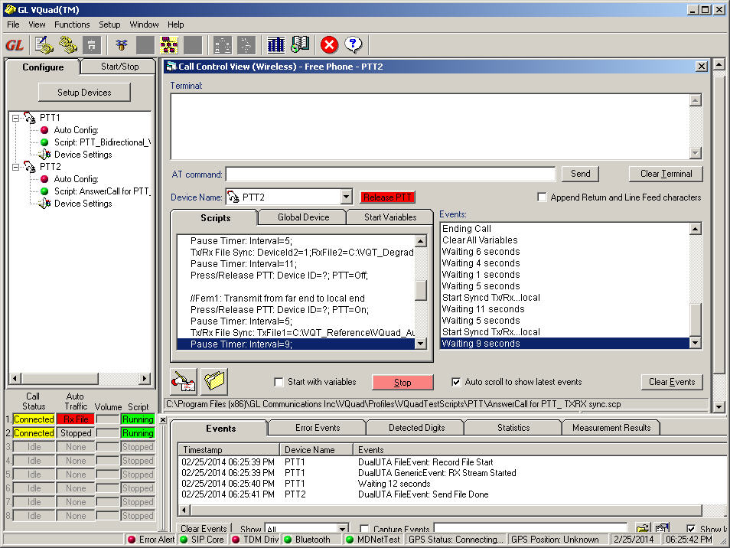Click the Volume slider for row 2
The width and height of the screenshot is (730, 548).
[x=108, y=433]
